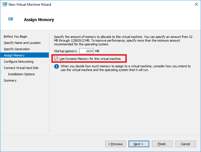The image size is (201, 152).
Task: Click the Use Dynamic Memory label text
Action: click(x=91, y=59)
